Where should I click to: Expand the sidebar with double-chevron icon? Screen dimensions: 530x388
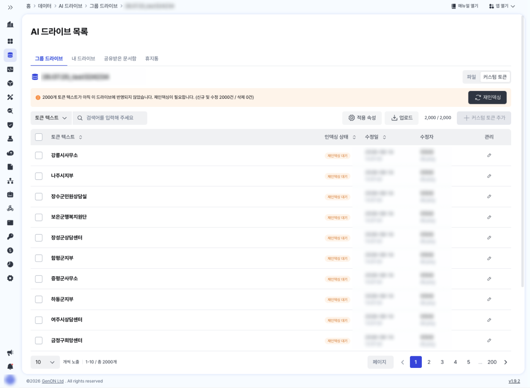point(10,7)
